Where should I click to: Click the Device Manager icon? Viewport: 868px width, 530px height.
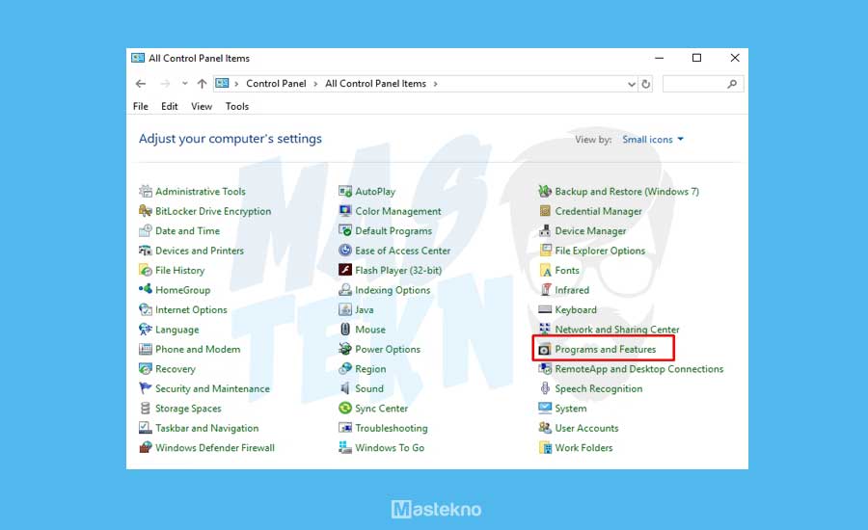click(545, 230)
